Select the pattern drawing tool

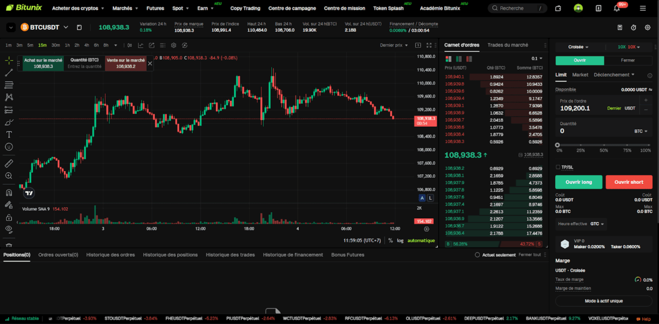pyautogui.click(x=9, y=97)
